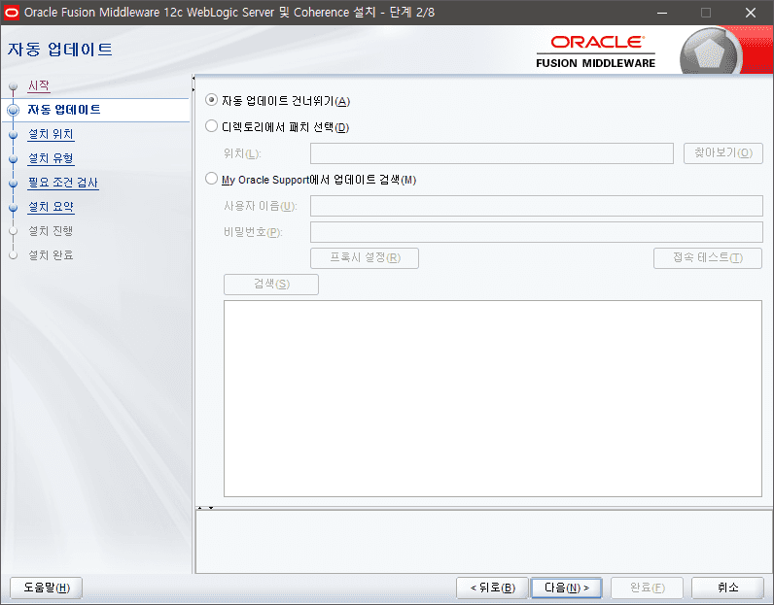The width and height of the screenshot is (774, 605).
Task: Click the 설치 진행 step label
Action: 51,231
